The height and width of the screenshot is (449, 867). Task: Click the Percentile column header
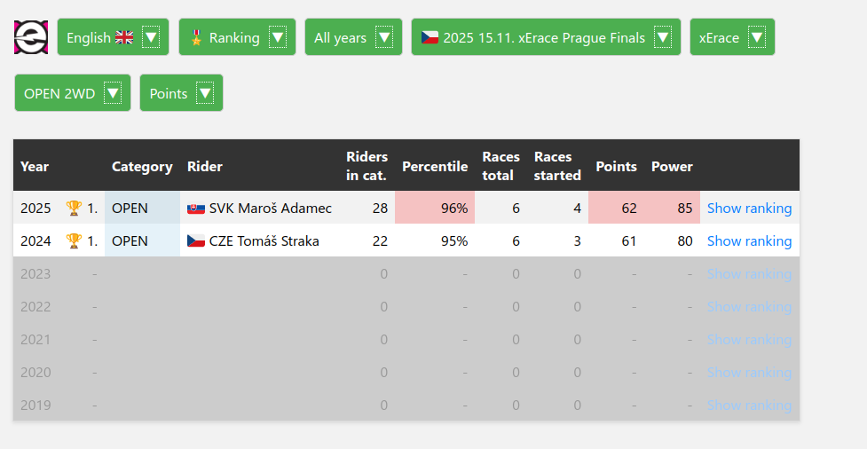[435, 167]
